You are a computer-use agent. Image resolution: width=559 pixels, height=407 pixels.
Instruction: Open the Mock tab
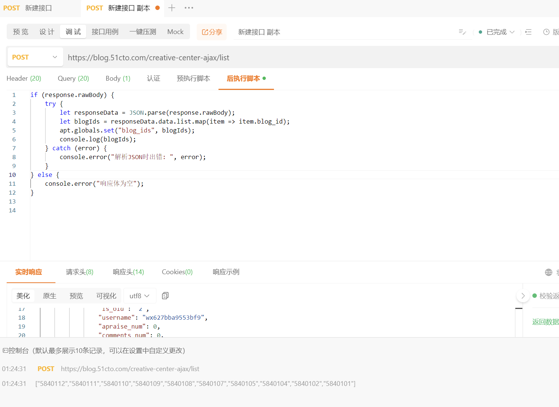pyautogui.click(x=175, y=31)
